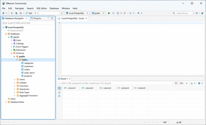206x125 pixels.
Task: Close the Database Navigator tab
Action: tap(26, 18)
